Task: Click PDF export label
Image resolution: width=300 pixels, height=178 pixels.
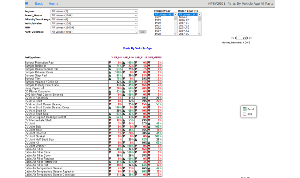Action: (x=250, y=115)
